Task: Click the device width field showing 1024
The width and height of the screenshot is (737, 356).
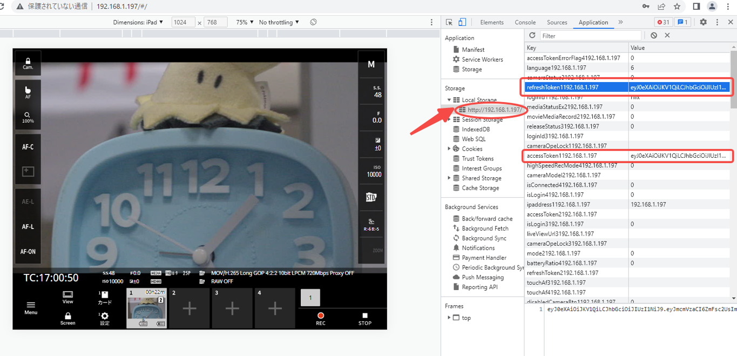Action: 183,22
